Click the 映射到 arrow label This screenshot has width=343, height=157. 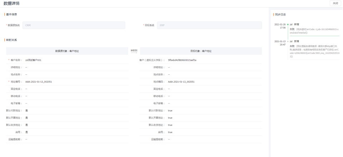[x=134, y=51]
